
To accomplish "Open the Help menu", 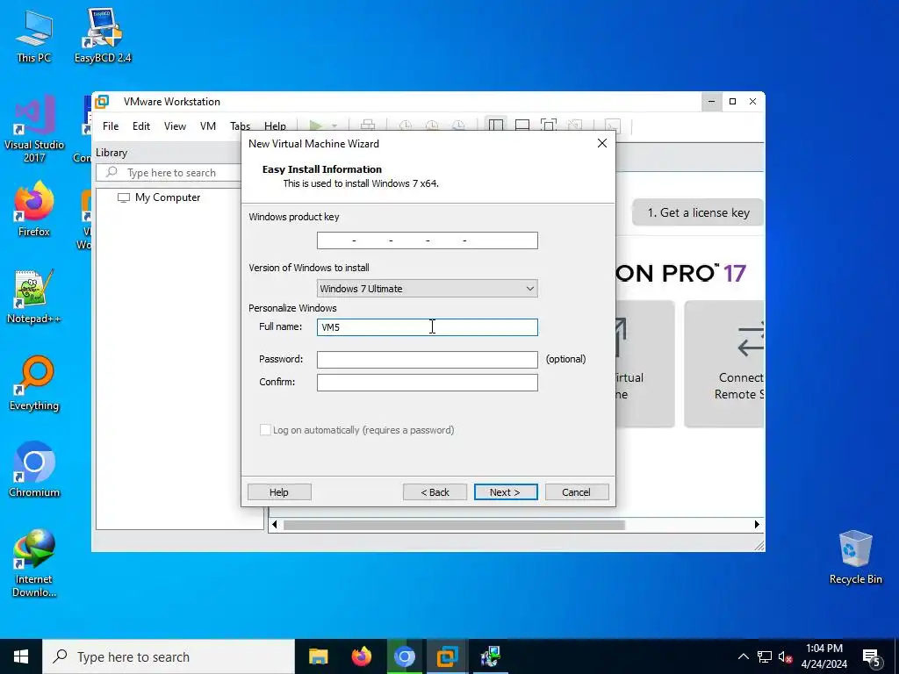I will pos(275,126).
